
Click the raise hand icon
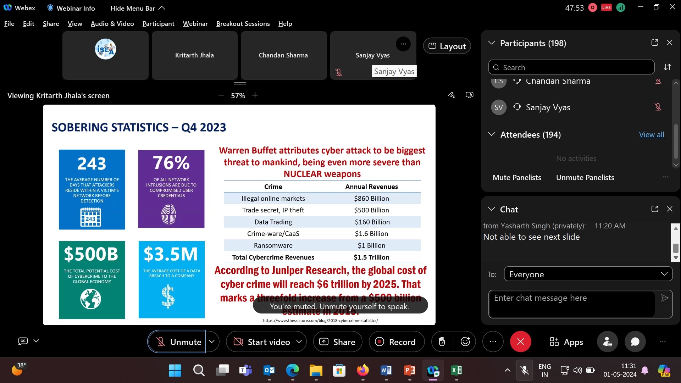coord(442,342)
